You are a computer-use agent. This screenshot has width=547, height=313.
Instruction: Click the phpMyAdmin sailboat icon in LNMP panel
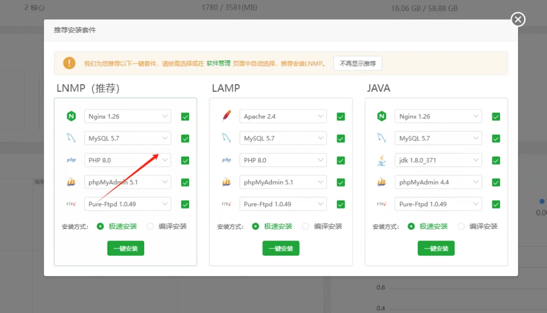tap(71, 182)
